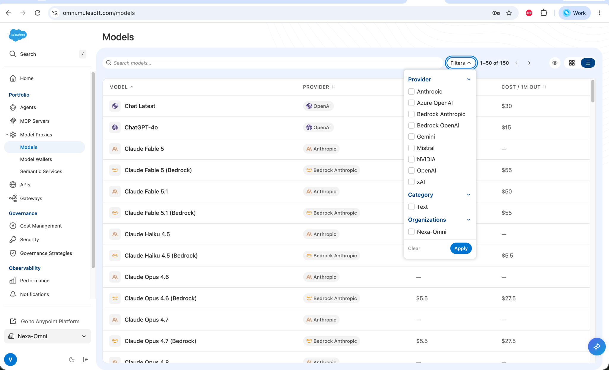This screenshot has height=370, width=609.
Task: Go to next page of models
Action: (529, 63)
